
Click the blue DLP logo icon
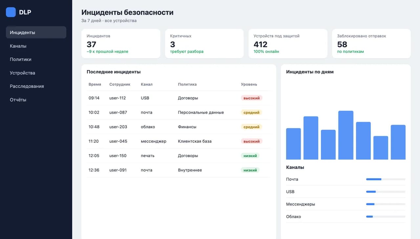pyautogui.click(x=11, y=12)
